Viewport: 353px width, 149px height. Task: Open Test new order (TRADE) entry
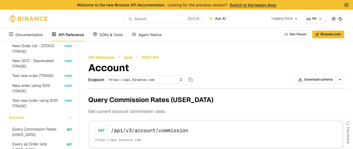pyautogui.click(x=42, y=76)
